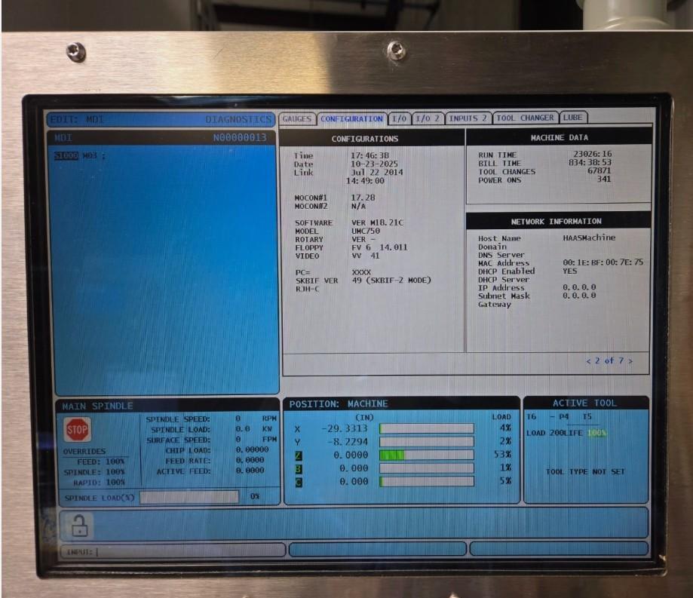Click the 100% tool LIFE value
Screen dimensions: 693x598
click(596, 433)
